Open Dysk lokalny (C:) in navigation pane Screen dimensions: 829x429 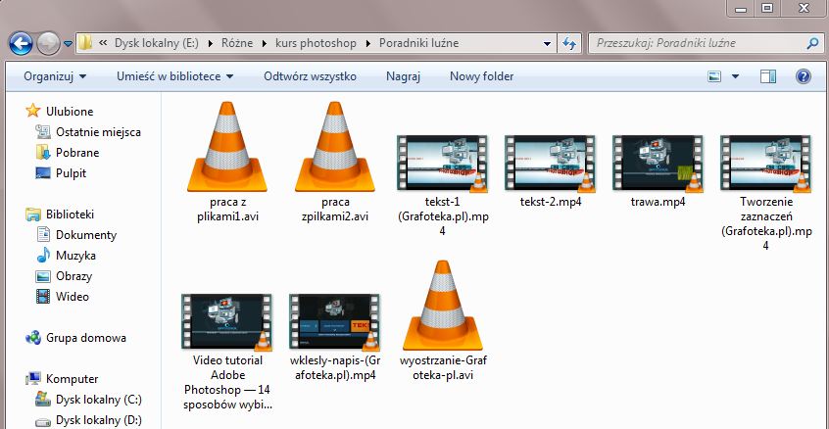pyautogui.click(x=99, y=400)
